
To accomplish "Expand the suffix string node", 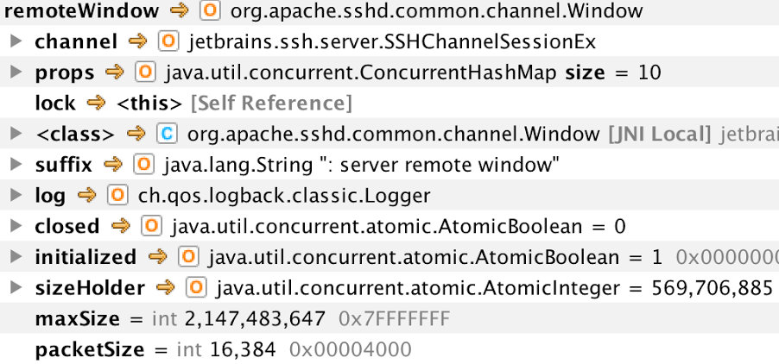I will pos(16,164).
